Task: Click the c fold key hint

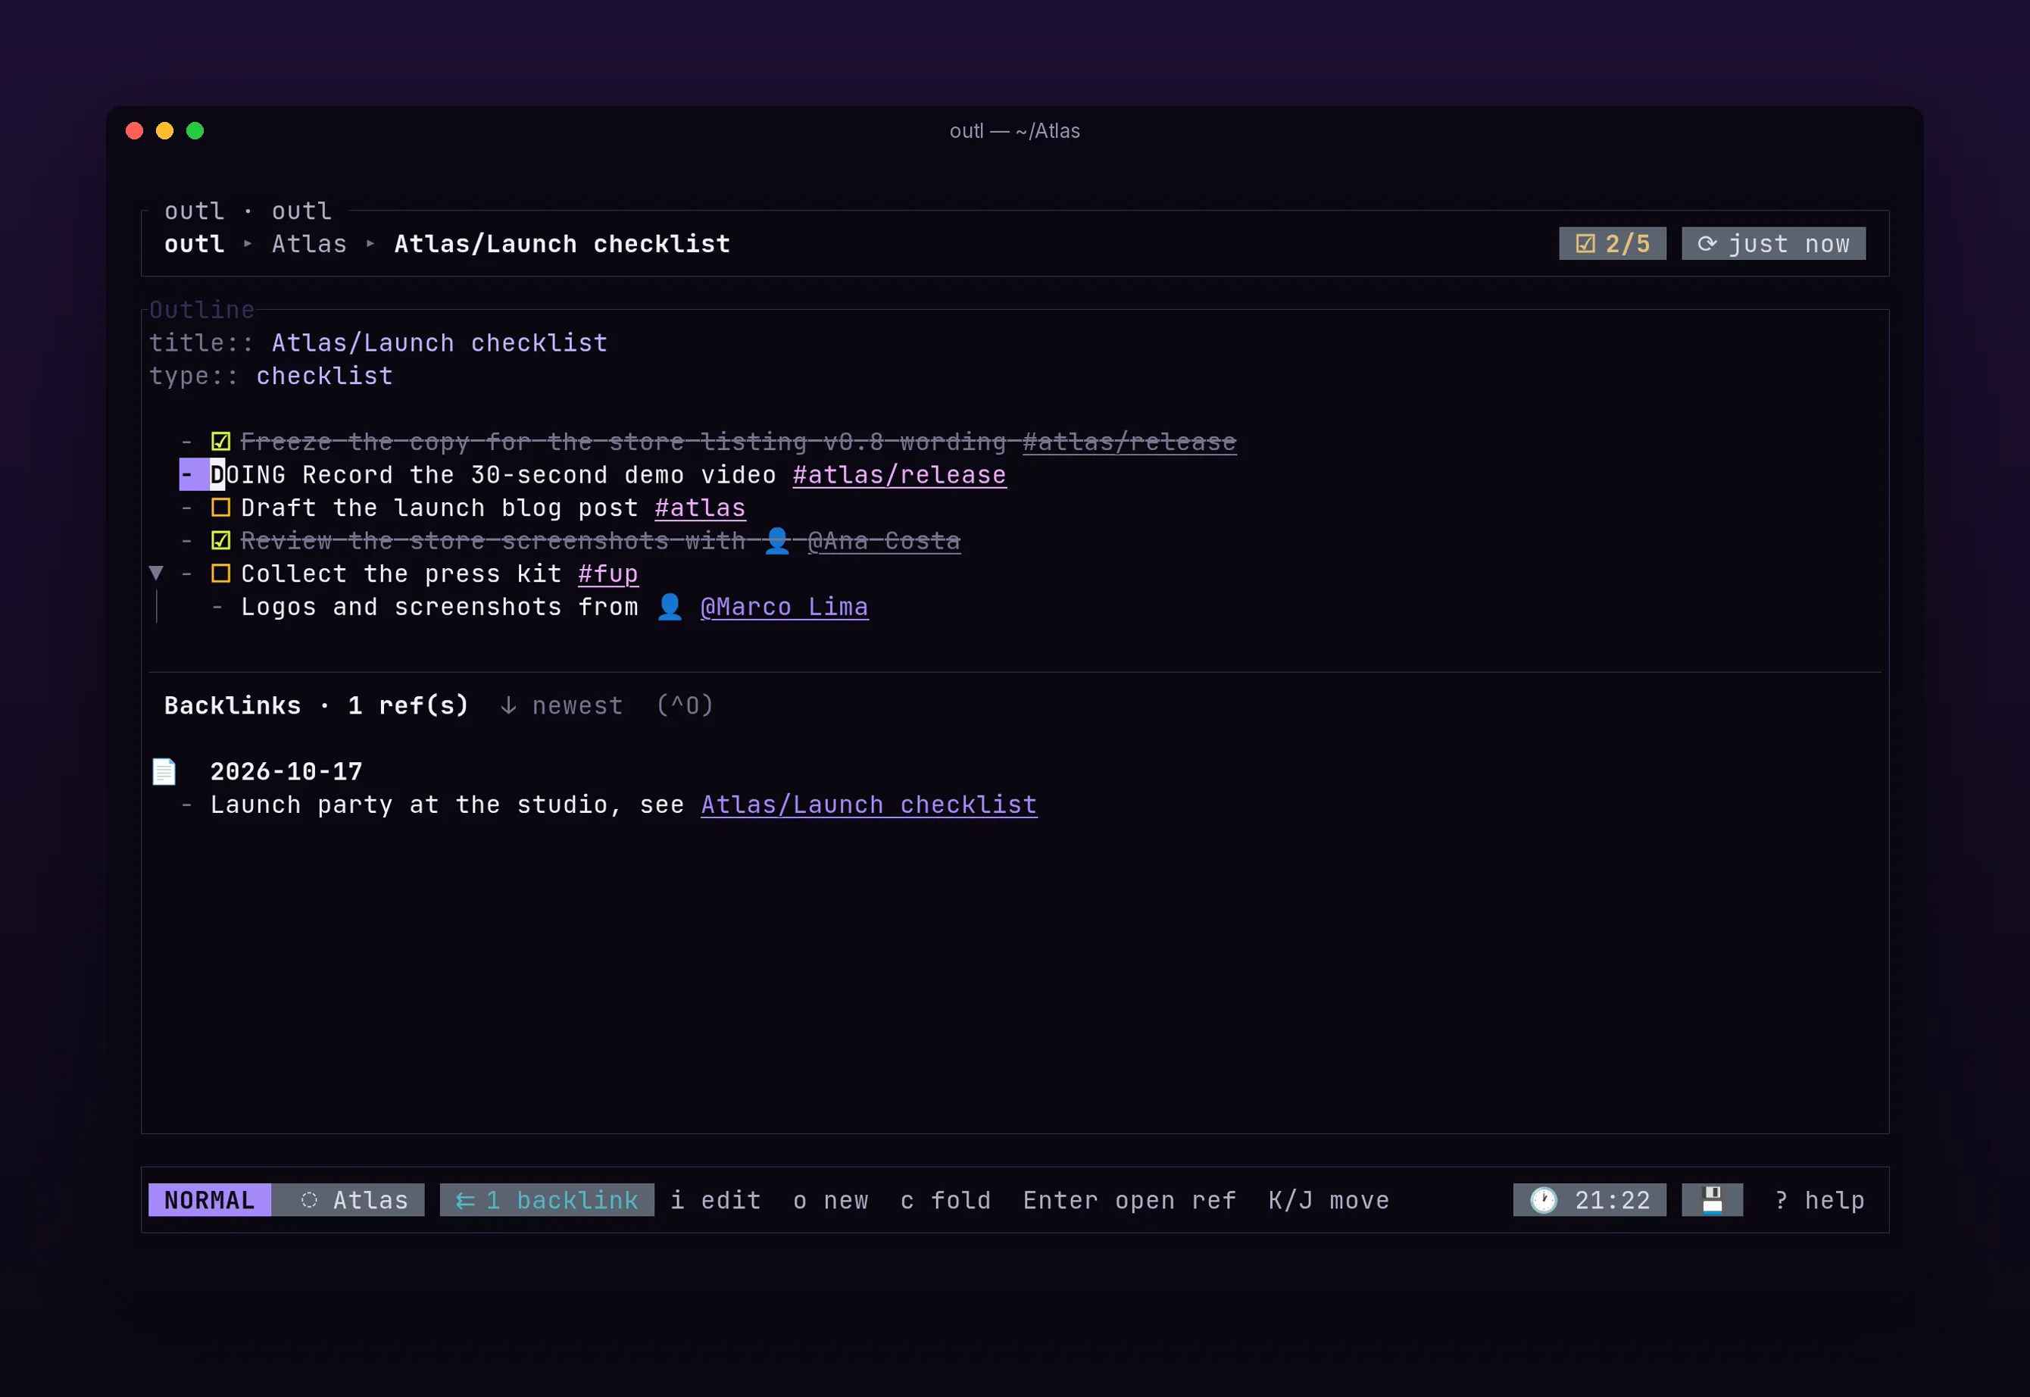Action: [x=946, y=1200]
